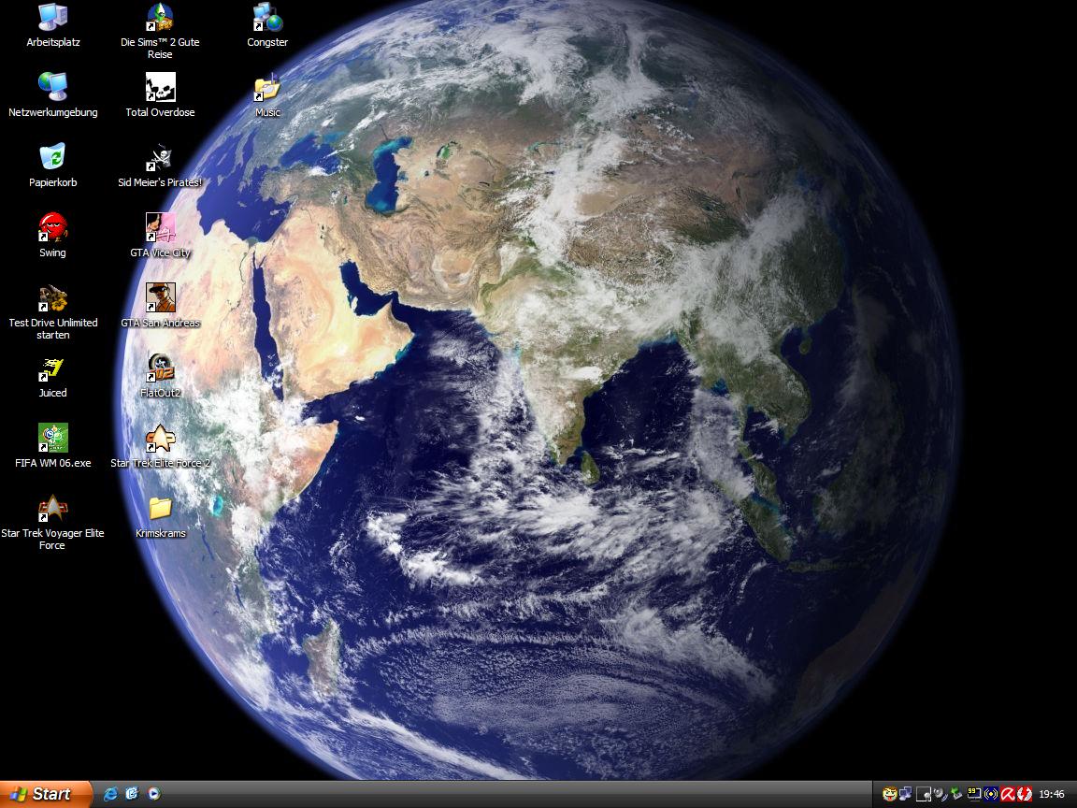Select the Netzwerkumgebung icon
The image size is (1077, 808).
[x=52, y=87]
